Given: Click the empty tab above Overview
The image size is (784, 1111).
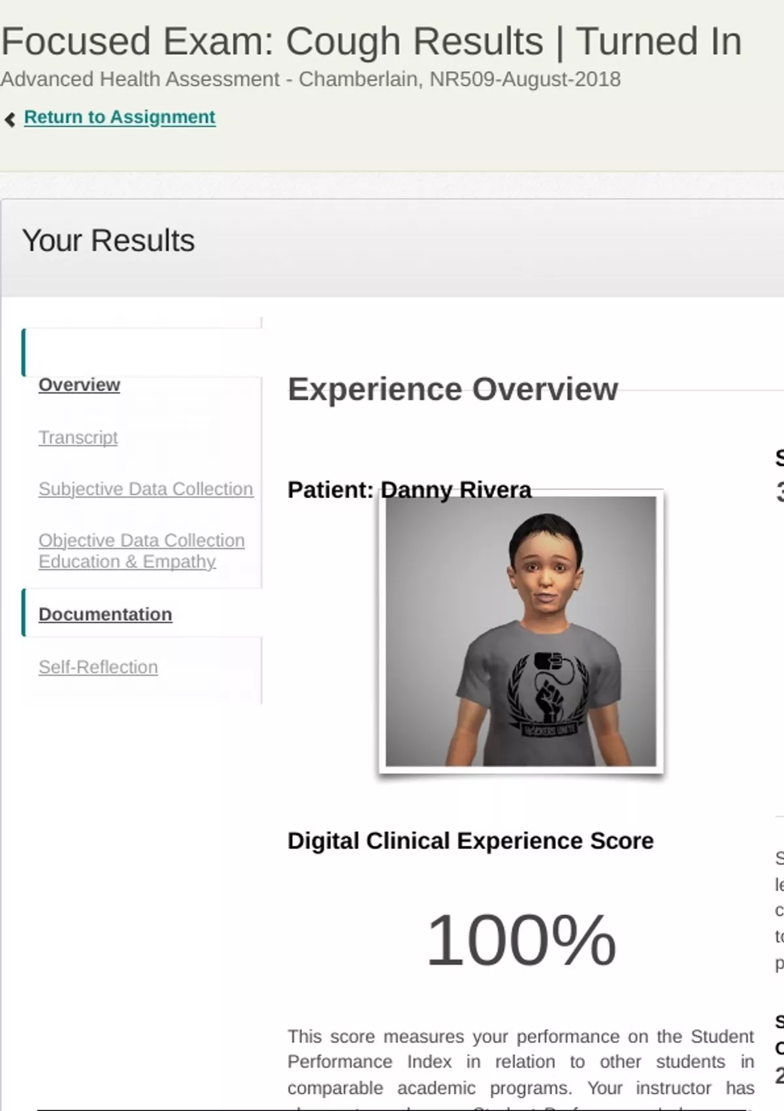Looking at the screenshot, I should click(x=142, y=352).
